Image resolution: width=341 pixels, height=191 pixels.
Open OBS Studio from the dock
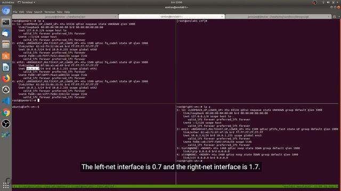pos(6,124)
